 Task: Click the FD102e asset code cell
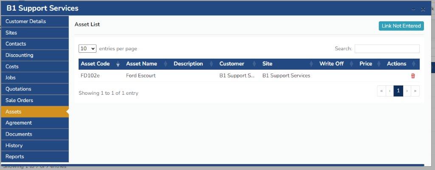point(90,76)
